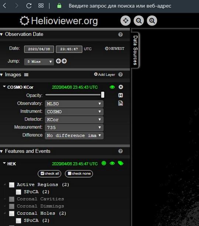Hide the COSMO KCor layer visibility
The height and width of the screenshot is (226, 199).
point(112,87)
